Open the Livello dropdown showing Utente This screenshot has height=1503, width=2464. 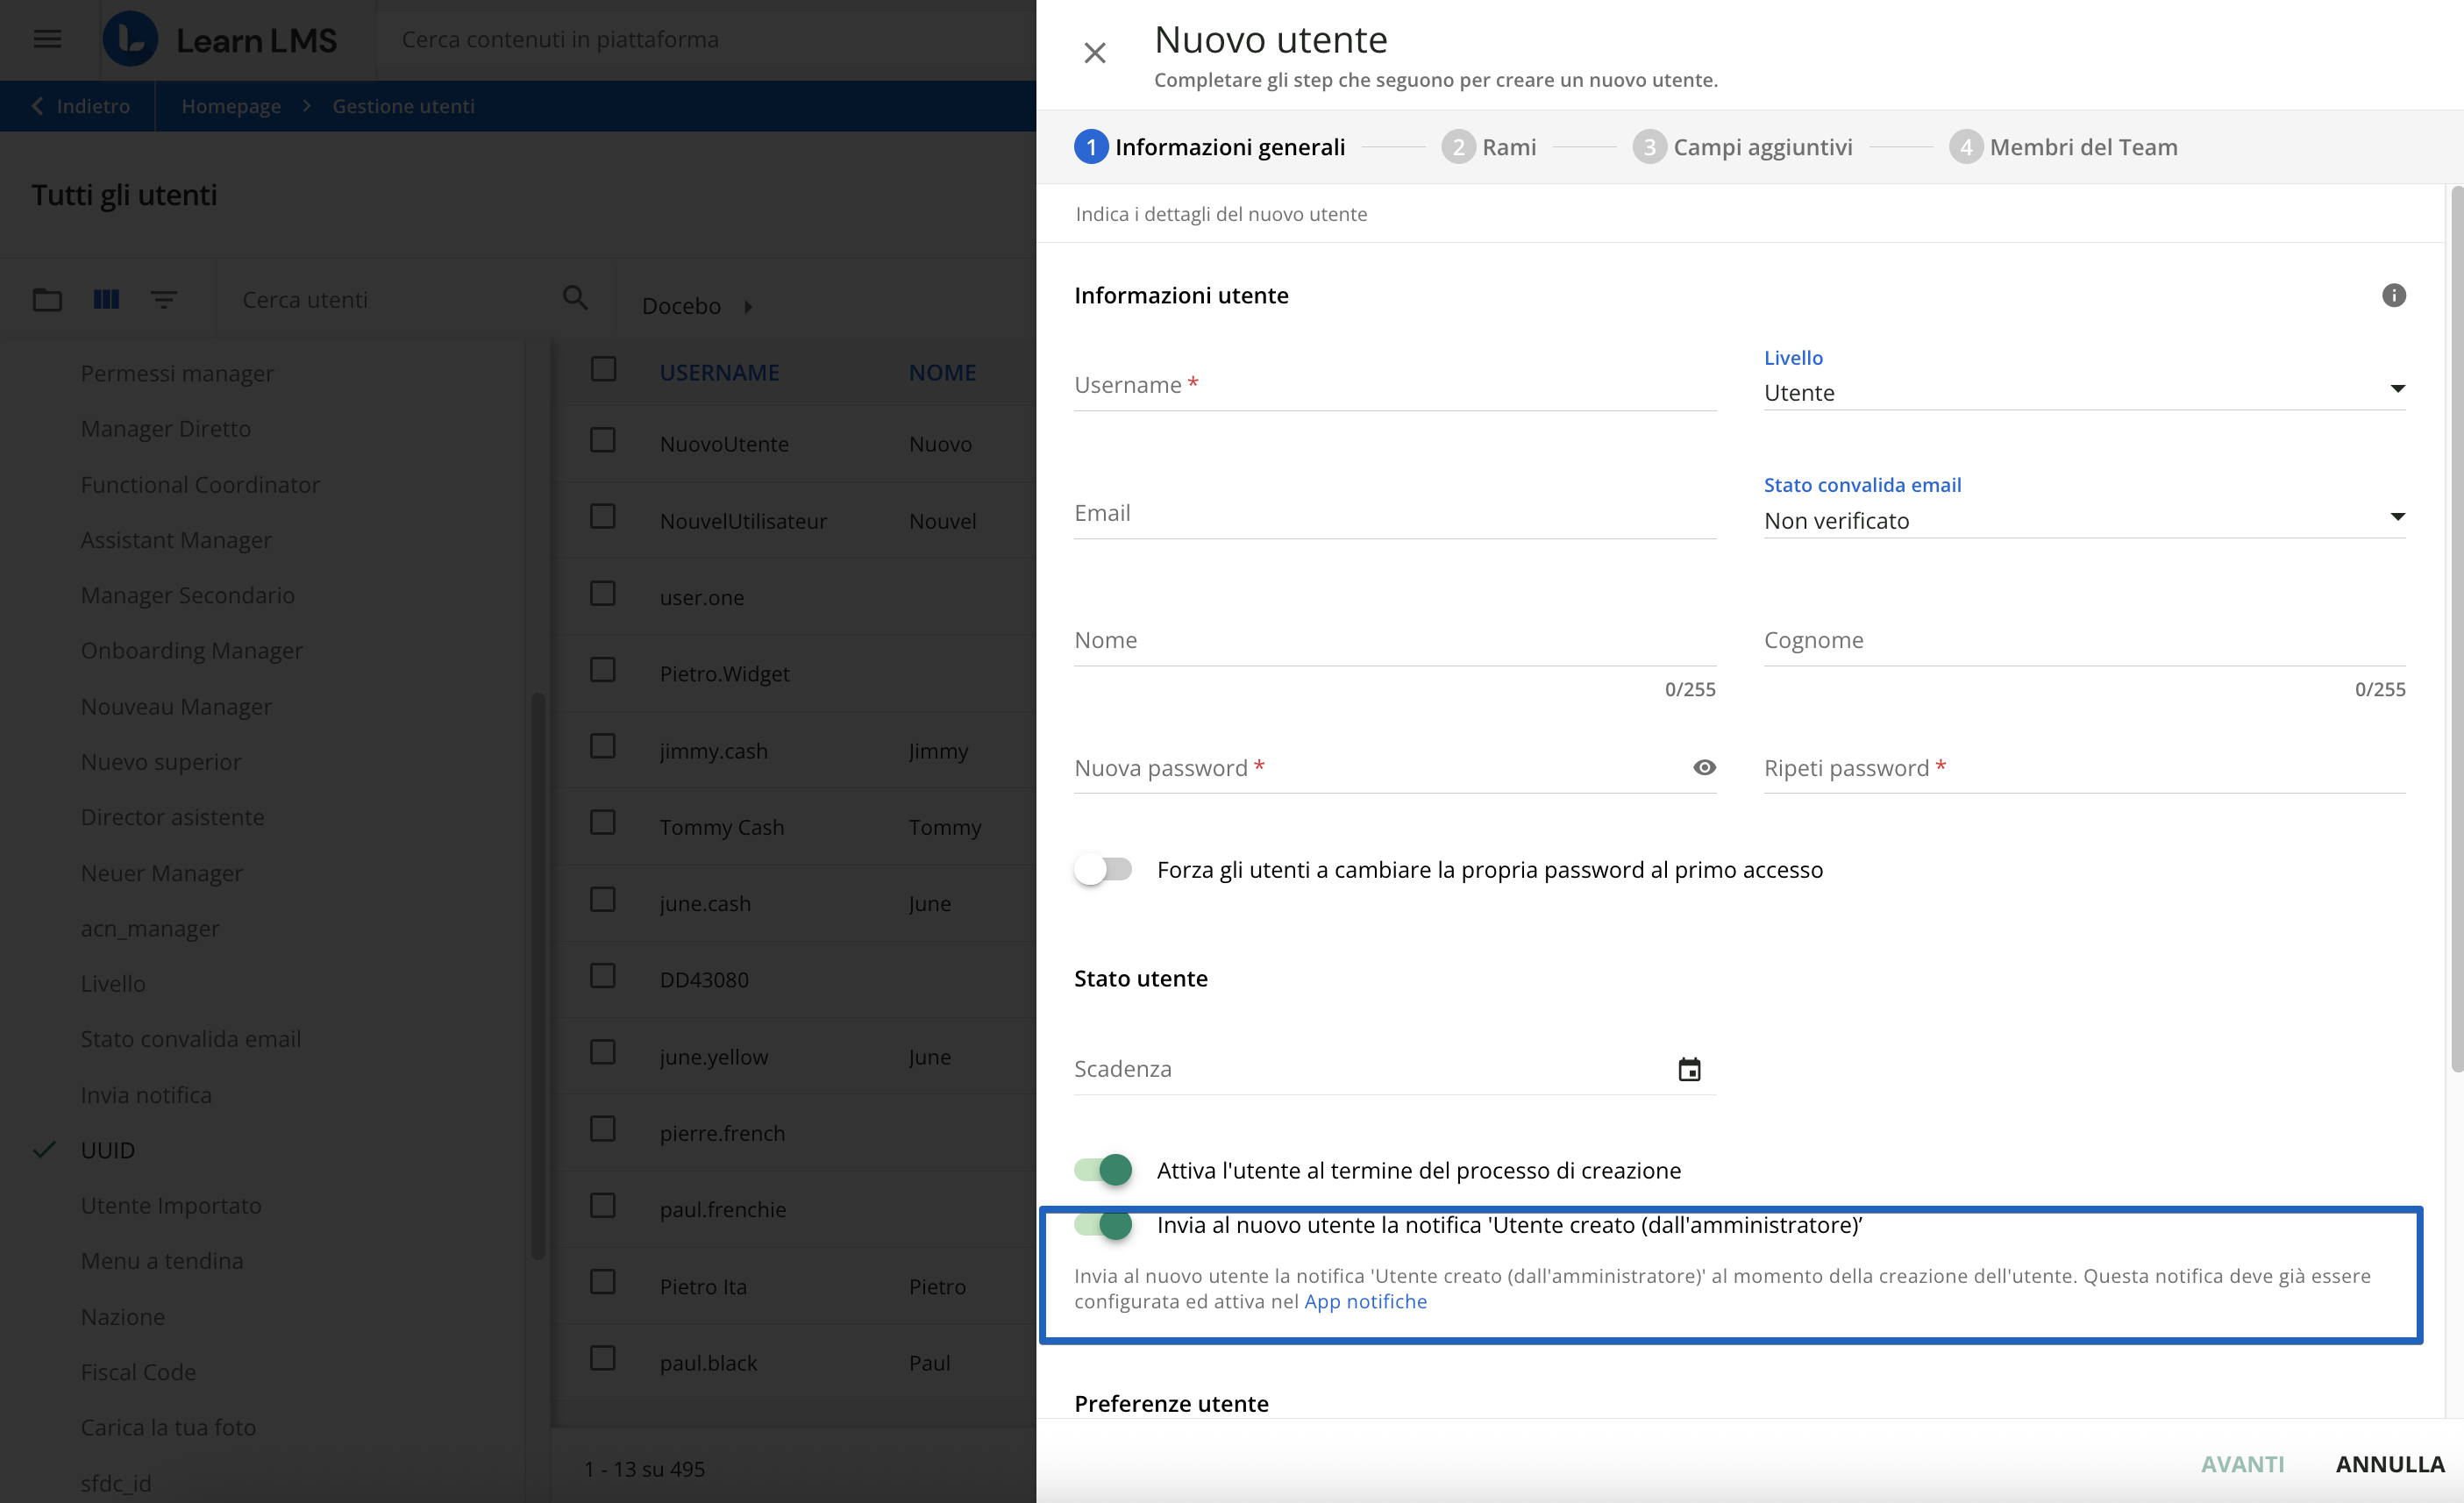pos(2397,389)
